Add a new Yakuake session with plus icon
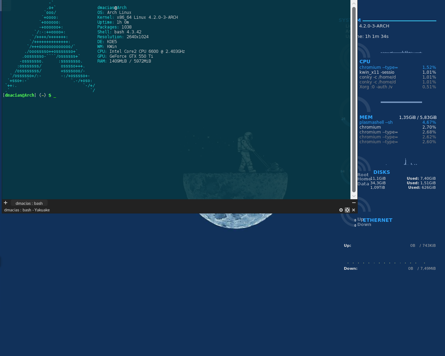 pyautogui.click(x=6, y=203)
